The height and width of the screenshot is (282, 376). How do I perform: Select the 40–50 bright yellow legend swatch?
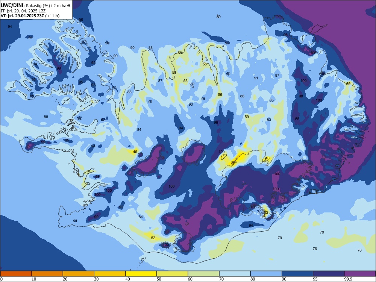pos(141,274)
